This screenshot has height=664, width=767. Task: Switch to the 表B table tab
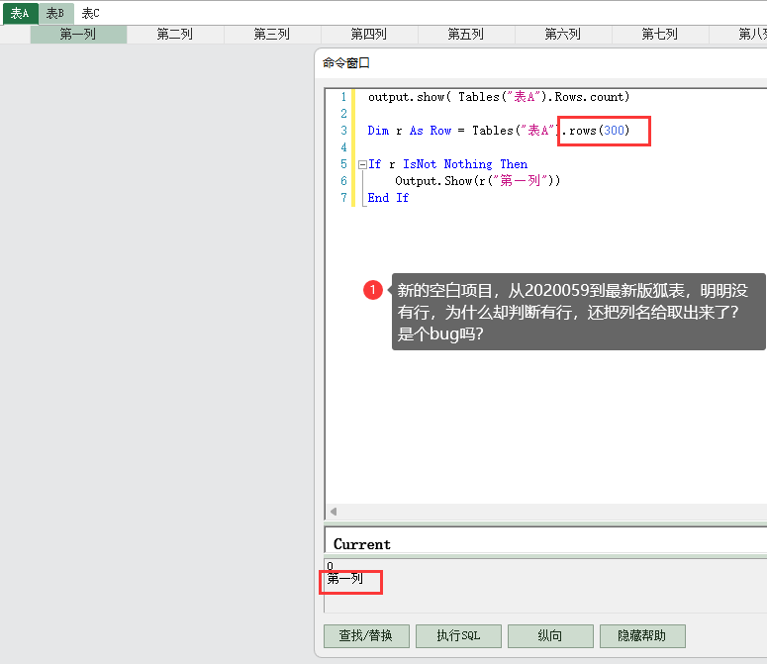pos(55,13)
